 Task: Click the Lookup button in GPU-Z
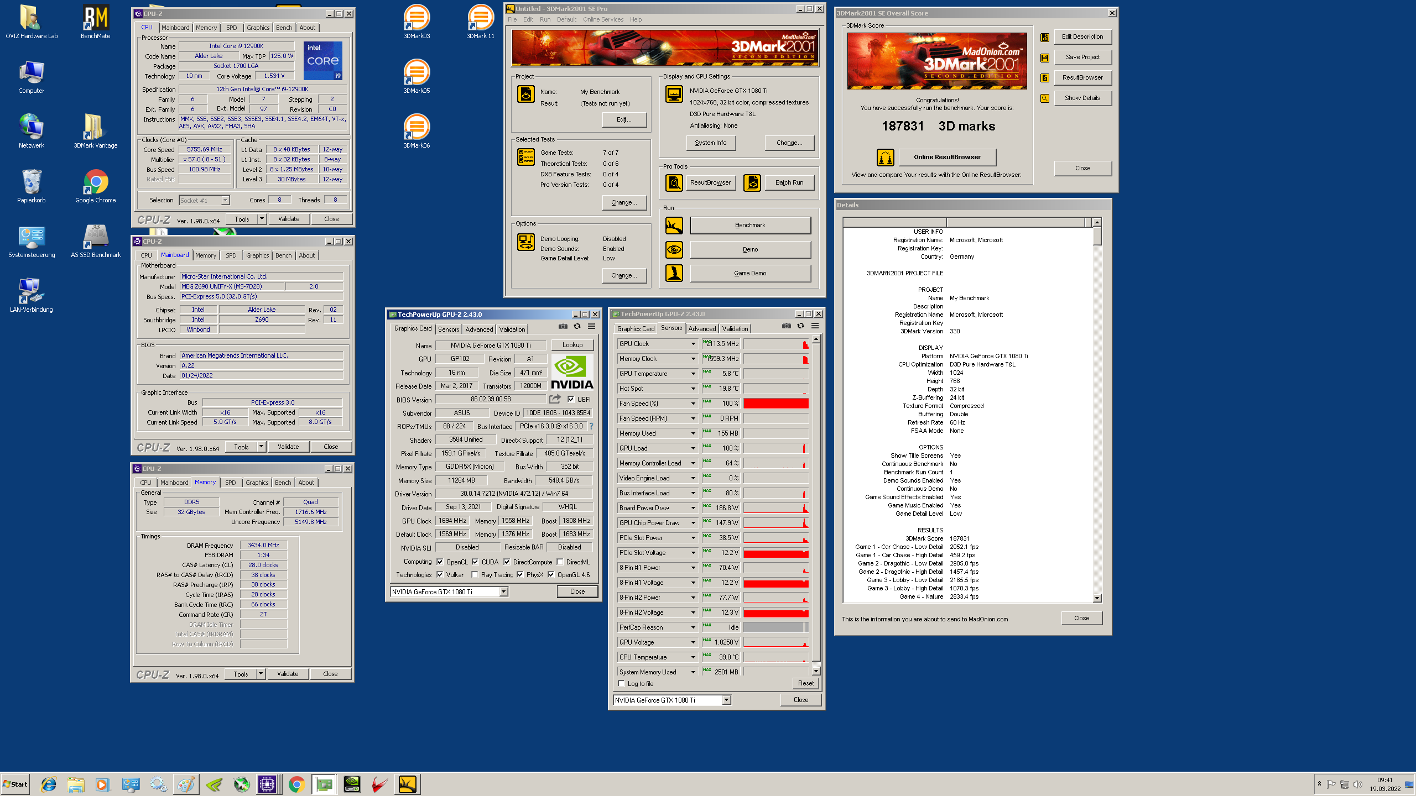pos(572,345)
